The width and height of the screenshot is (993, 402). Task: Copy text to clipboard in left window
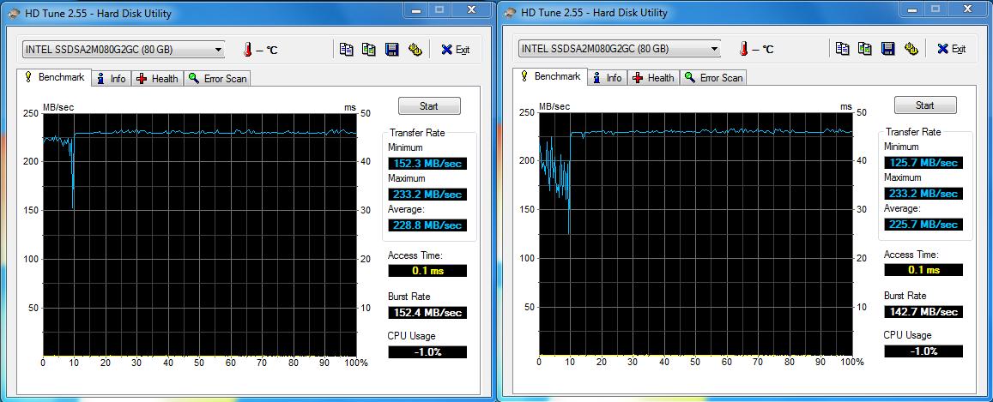(x=346, y=50)
